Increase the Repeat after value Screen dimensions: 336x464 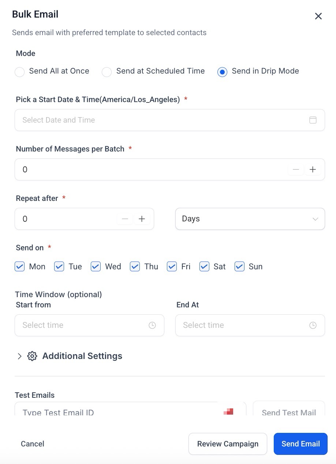142,219
